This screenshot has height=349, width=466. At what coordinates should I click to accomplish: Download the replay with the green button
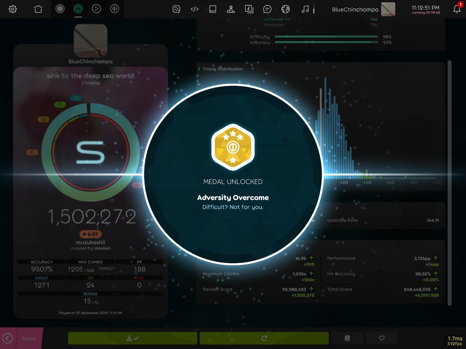pos(133,338)
